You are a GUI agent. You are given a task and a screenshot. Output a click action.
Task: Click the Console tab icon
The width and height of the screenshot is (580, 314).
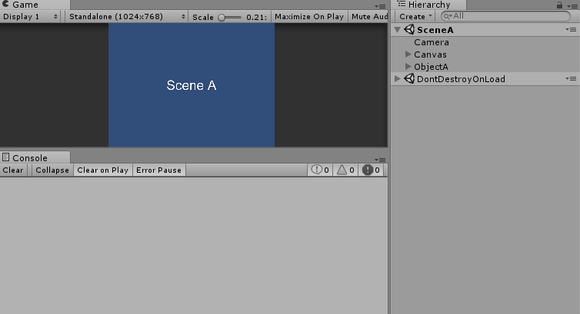pos(5,157)
